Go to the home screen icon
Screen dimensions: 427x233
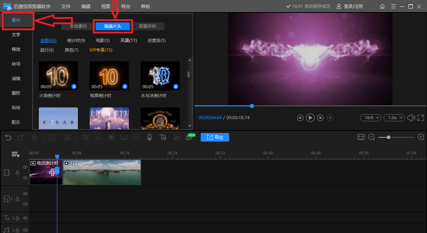coord(382,6)
